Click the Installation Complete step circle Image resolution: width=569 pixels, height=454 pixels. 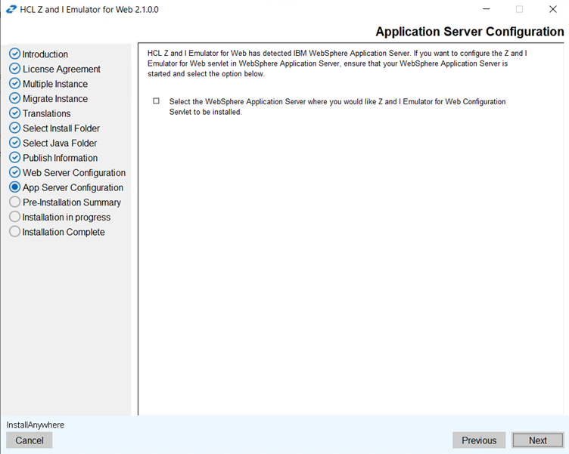[14, 232]
